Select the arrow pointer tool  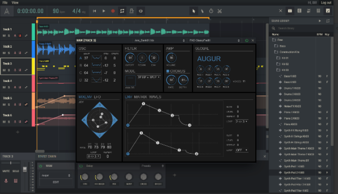[x=193, y=11]
